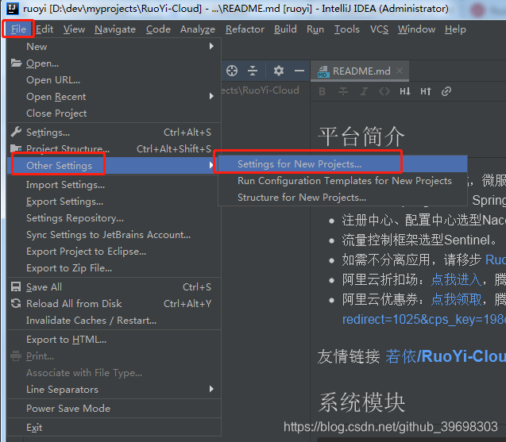Click the Settings wrench icon in menu
506x442 pixels.
click(x=16, y=132)
